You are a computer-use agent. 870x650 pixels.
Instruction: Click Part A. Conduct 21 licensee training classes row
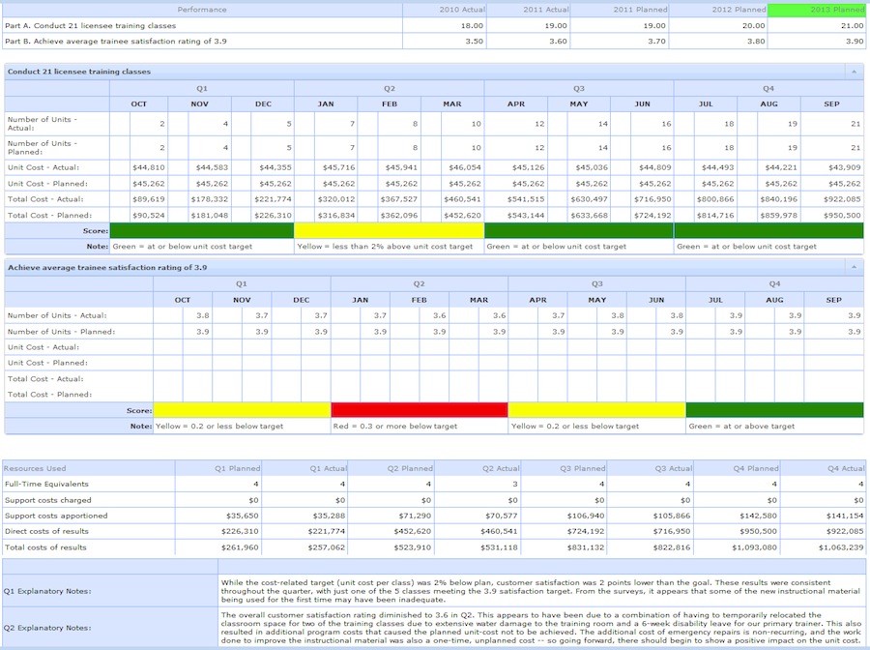[433, 25]
